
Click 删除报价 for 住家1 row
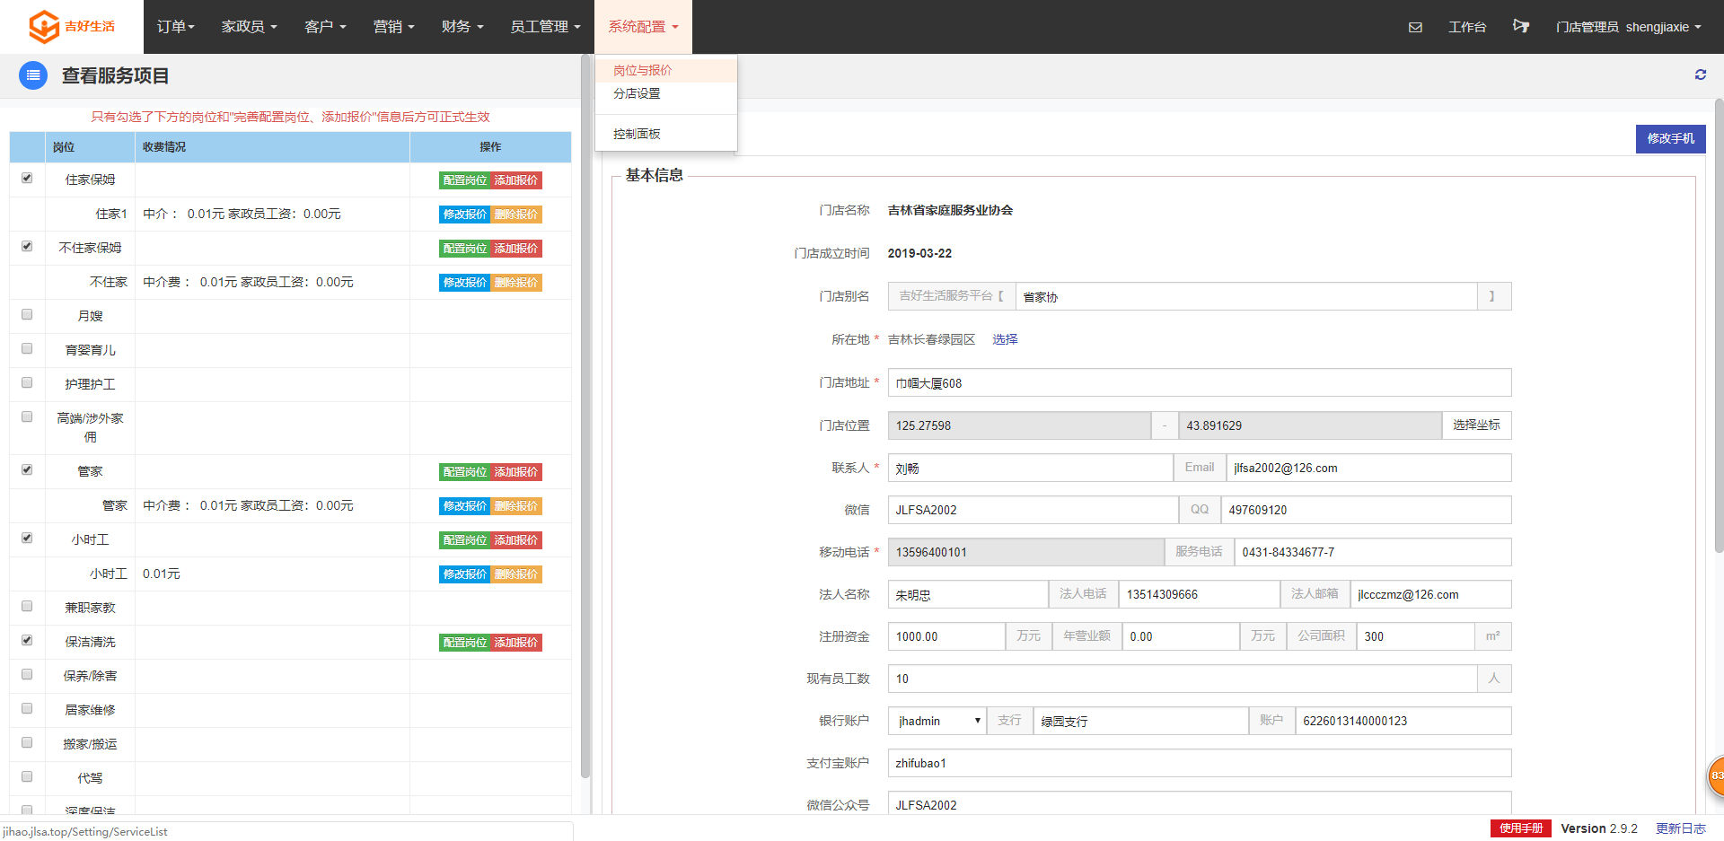pos(516,215)
